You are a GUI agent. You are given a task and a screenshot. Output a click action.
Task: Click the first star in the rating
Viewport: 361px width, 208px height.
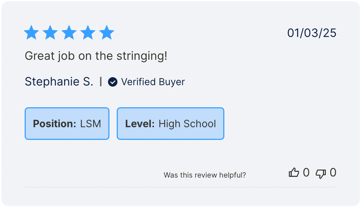coord(31,33)
